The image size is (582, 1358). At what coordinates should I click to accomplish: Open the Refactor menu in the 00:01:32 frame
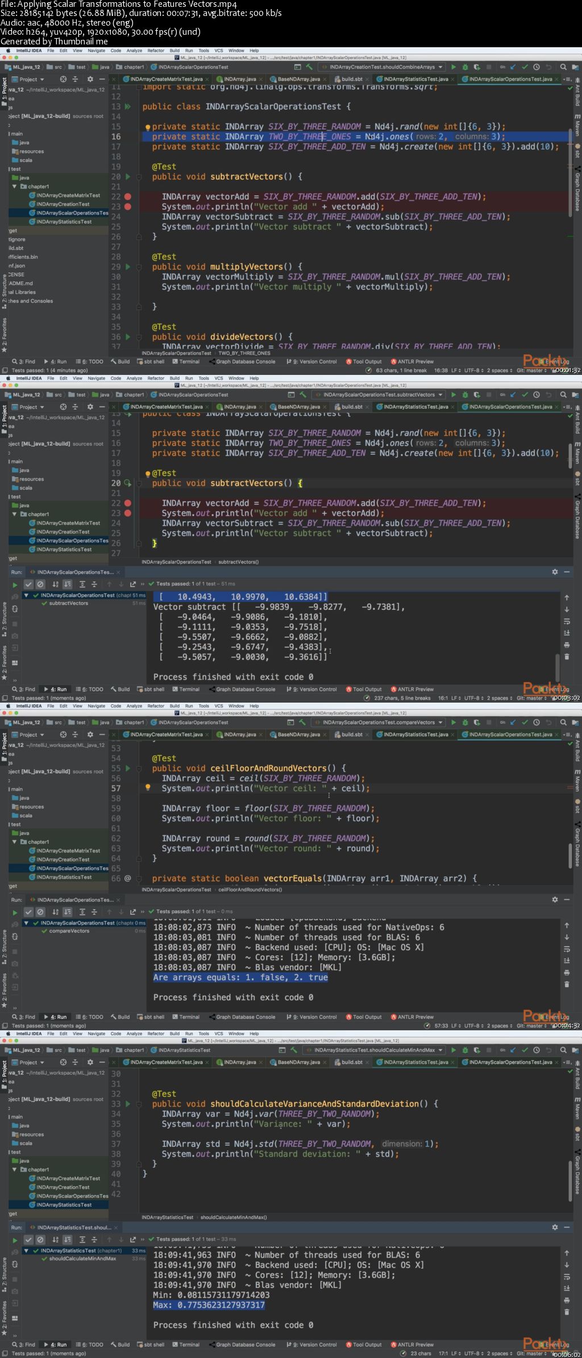(x=156, y=51)
